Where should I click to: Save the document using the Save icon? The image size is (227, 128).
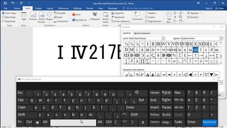point(5,3)
